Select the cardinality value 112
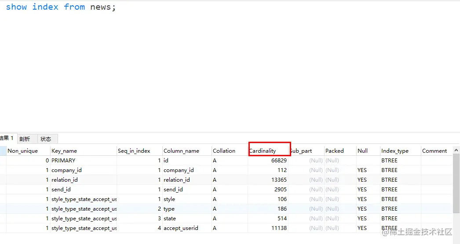The width and height of the screenshot is (460, 244). pyautogui.click(x=268, y=170)
